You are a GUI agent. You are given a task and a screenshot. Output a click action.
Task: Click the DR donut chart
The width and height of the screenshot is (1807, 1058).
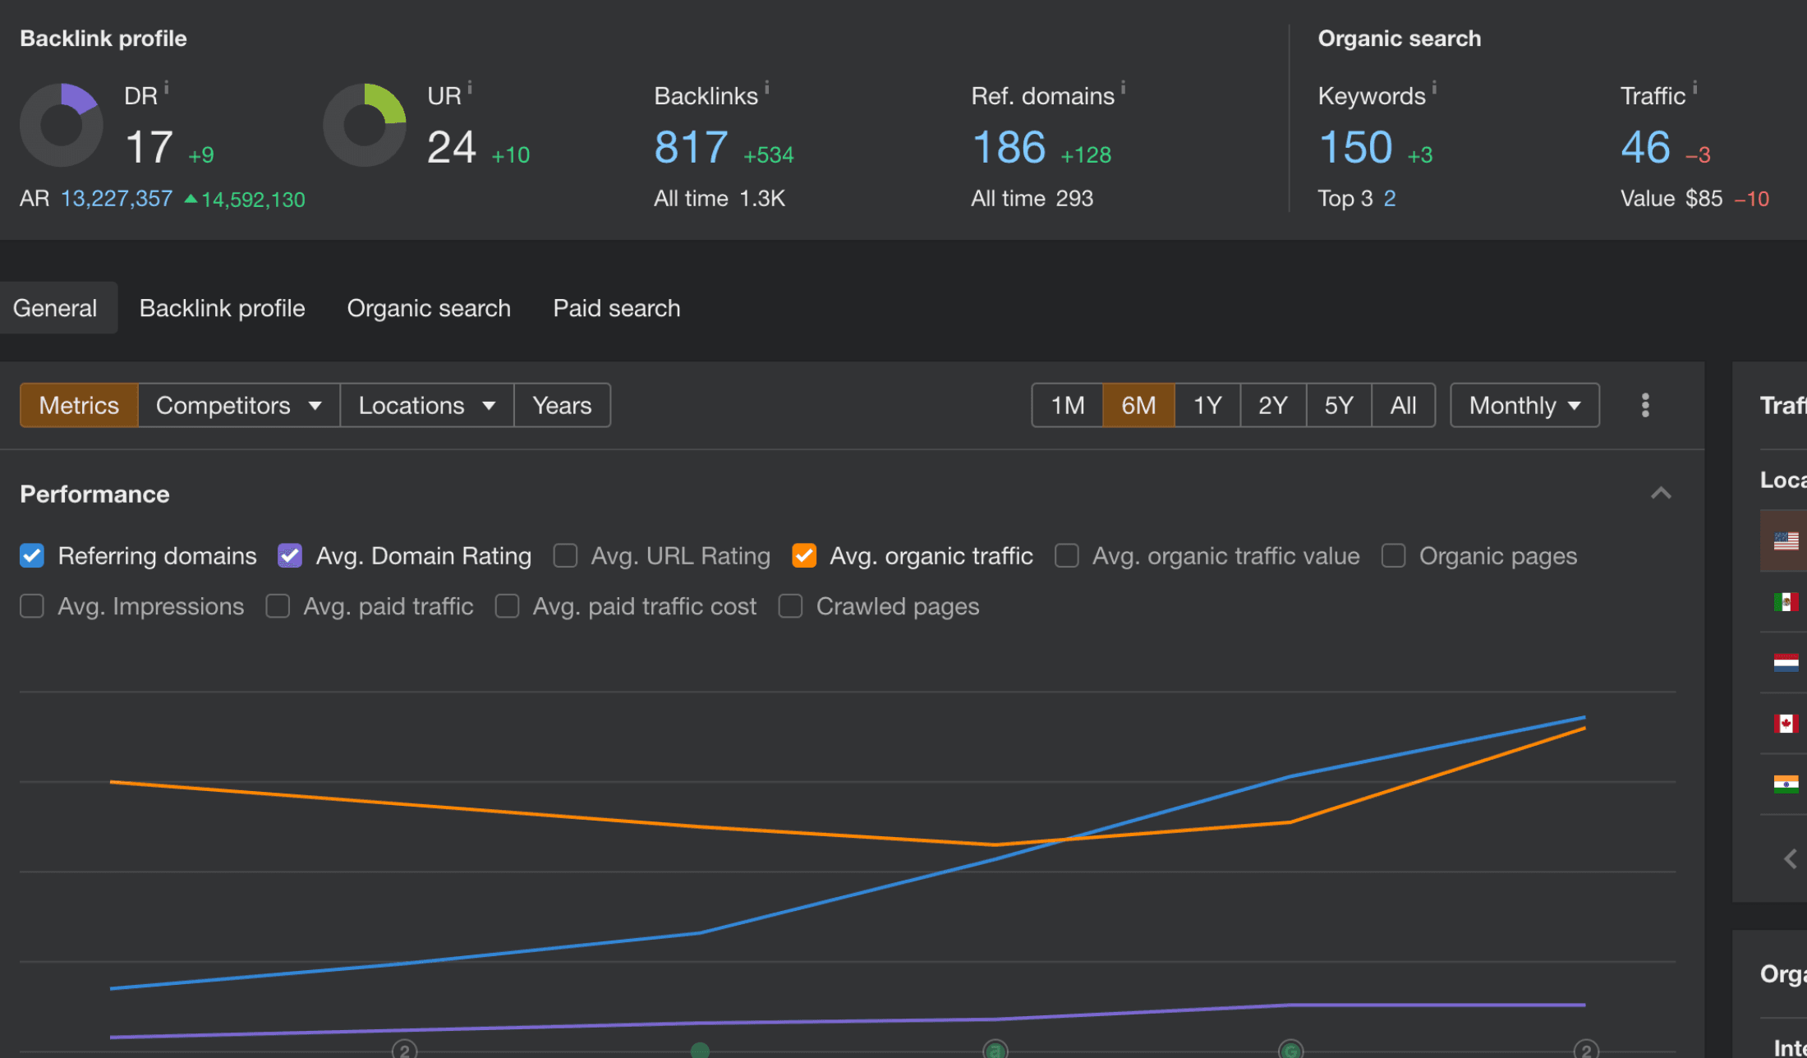62,125
